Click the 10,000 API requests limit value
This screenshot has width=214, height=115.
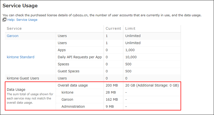pos(131,57)
